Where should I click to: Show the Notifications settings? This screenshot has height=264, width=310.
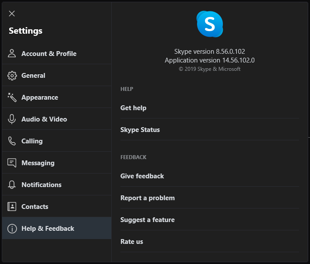pyautogui.click(x=57, y=185)
